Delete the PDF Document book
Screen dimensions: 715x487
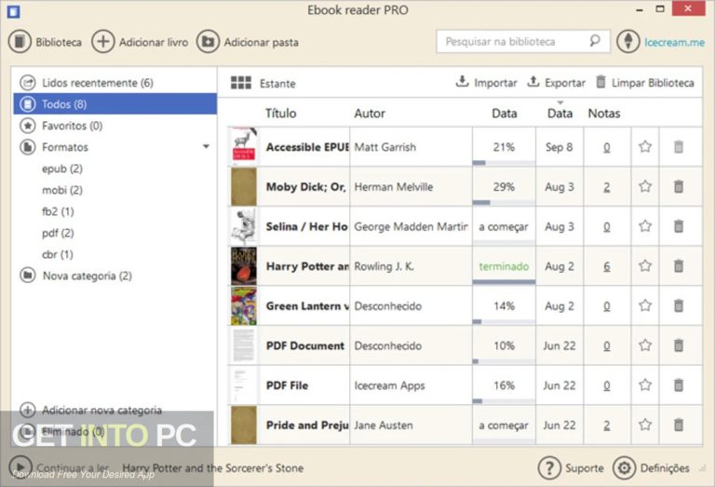point(679,345)
